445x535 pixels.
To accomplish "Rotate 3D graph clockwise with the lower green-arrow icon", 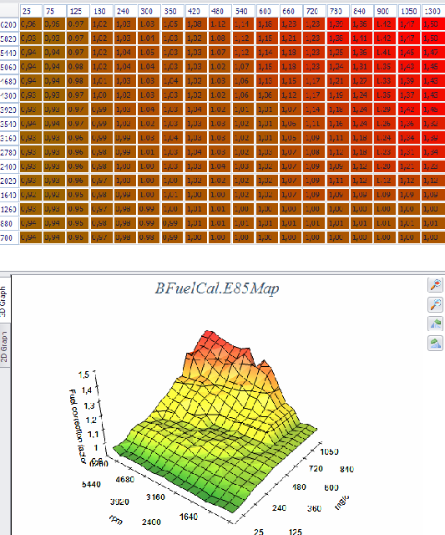I will (x=436, y=344).
